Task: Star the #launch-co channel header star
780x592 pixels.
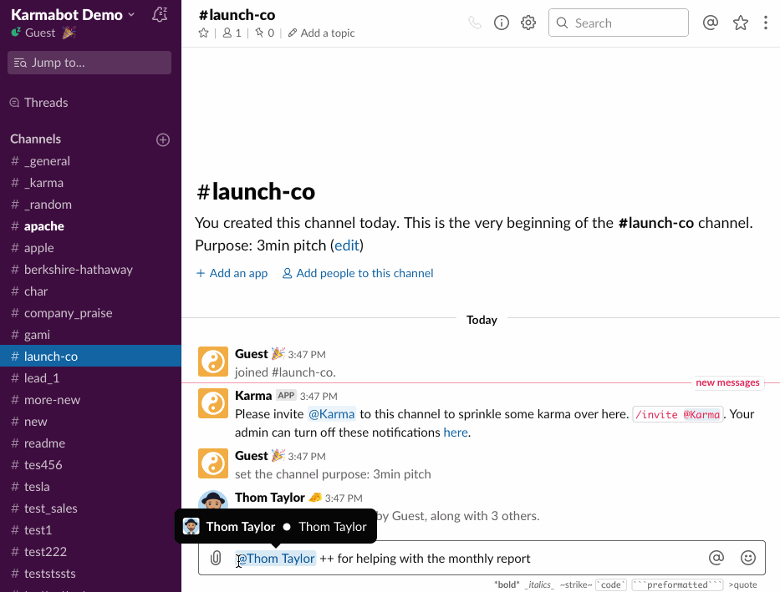Action: (202, 33)
